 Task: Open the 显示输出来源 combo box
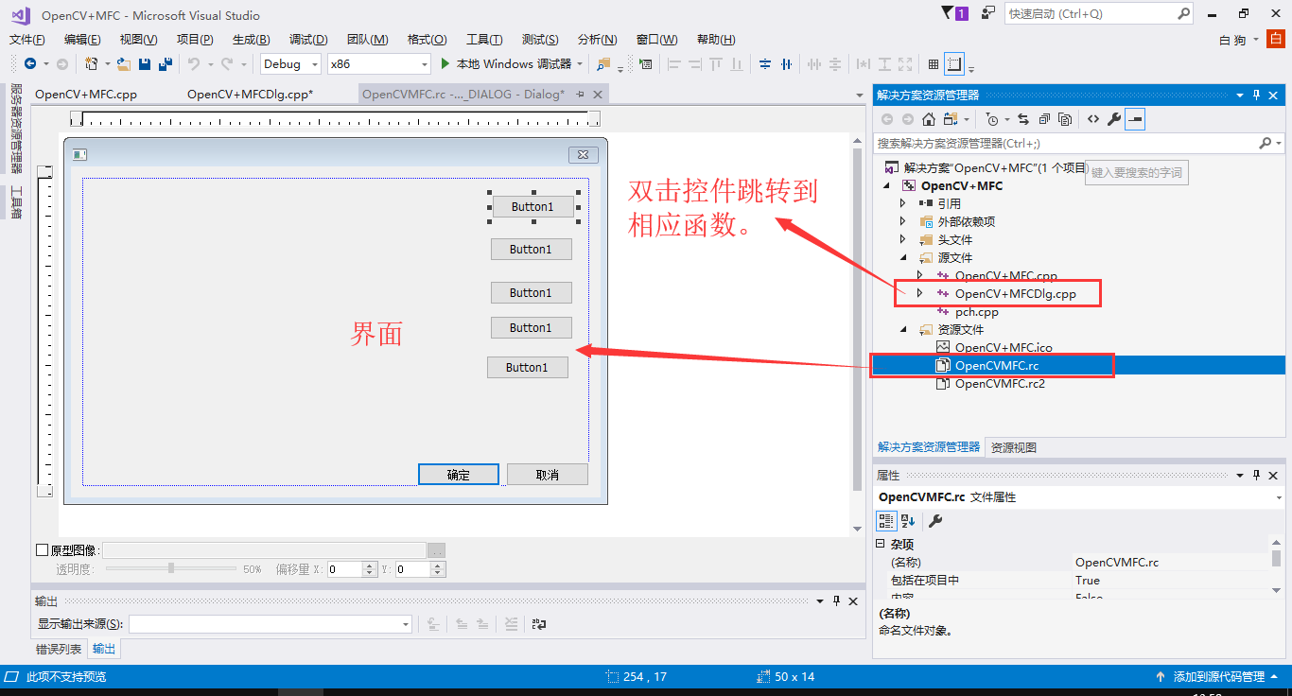[271, 624]
